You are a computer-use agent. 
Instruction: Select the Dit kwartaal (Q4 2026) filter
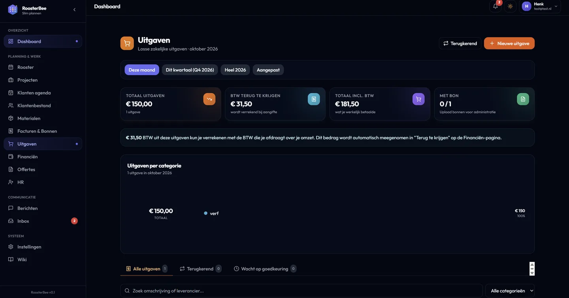(x=190, y=70)
